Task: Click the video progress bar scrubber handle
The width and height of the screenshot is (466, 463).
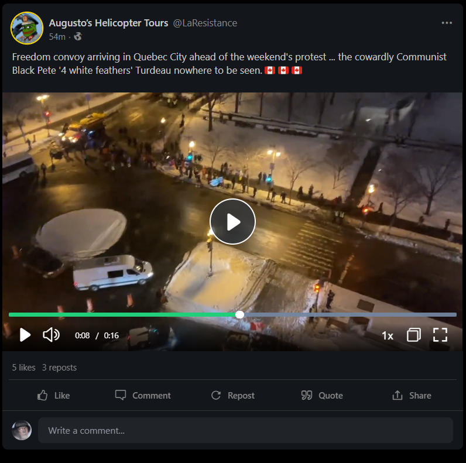Action: pos(239,315)
